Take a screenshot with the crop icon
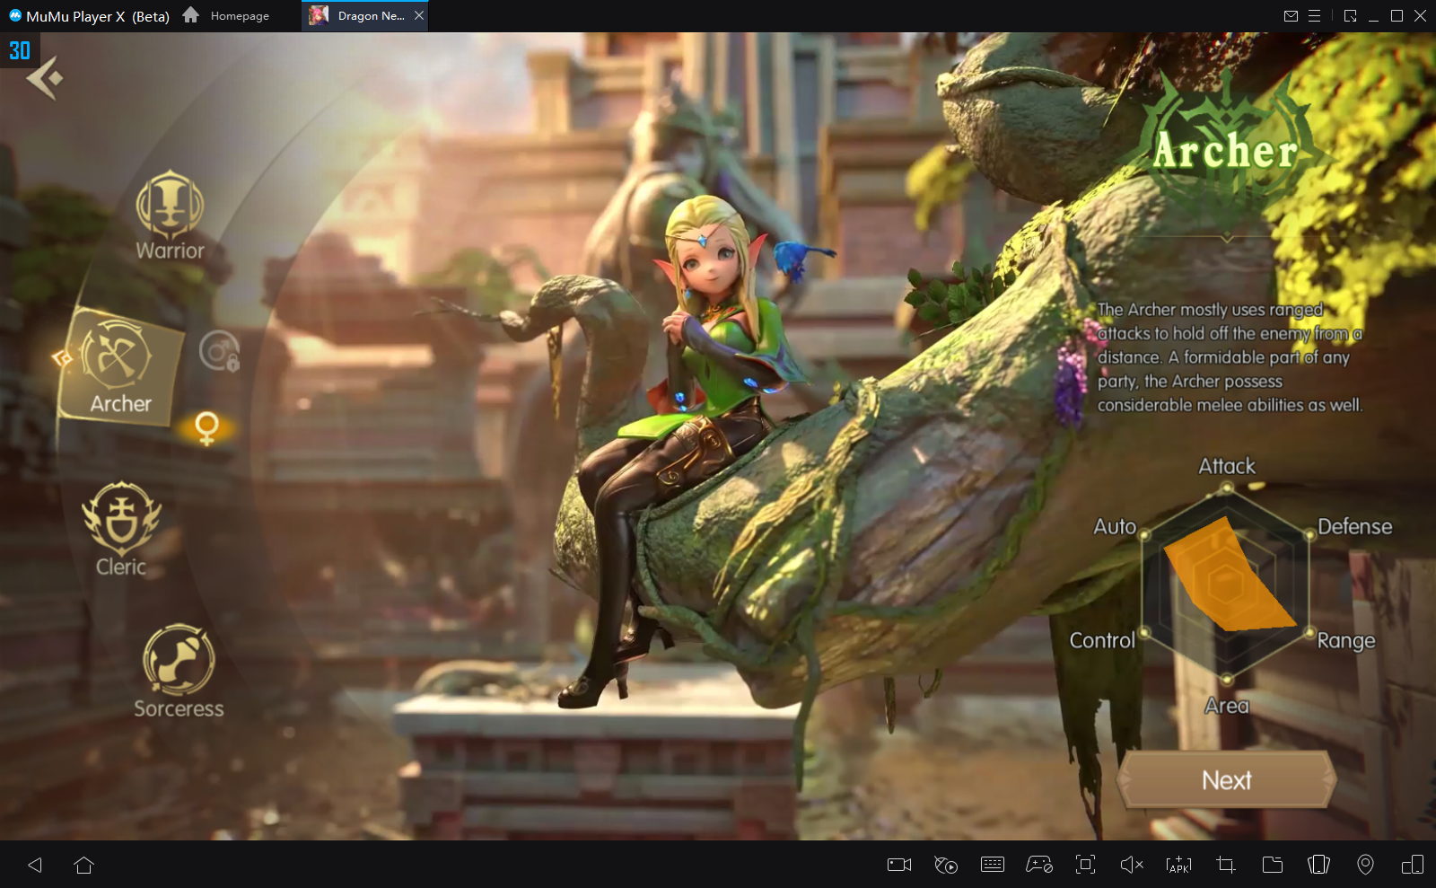This screenshot has height=888, width=1436. pos(1225,865)
